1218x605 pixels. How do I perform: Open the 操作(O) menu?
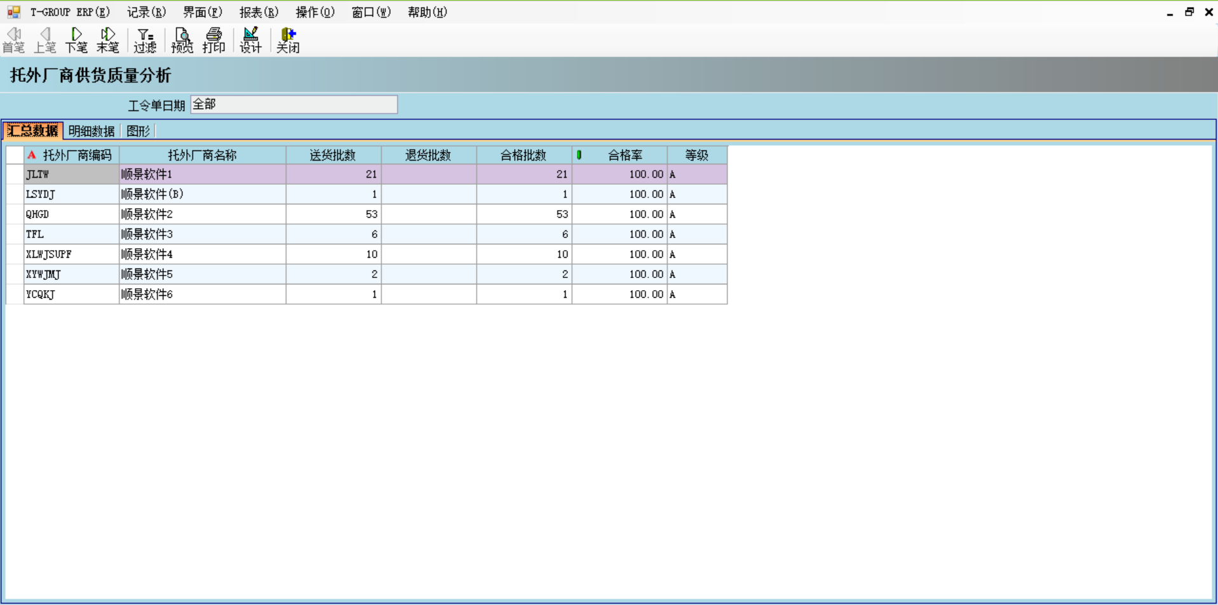[315, 12]
